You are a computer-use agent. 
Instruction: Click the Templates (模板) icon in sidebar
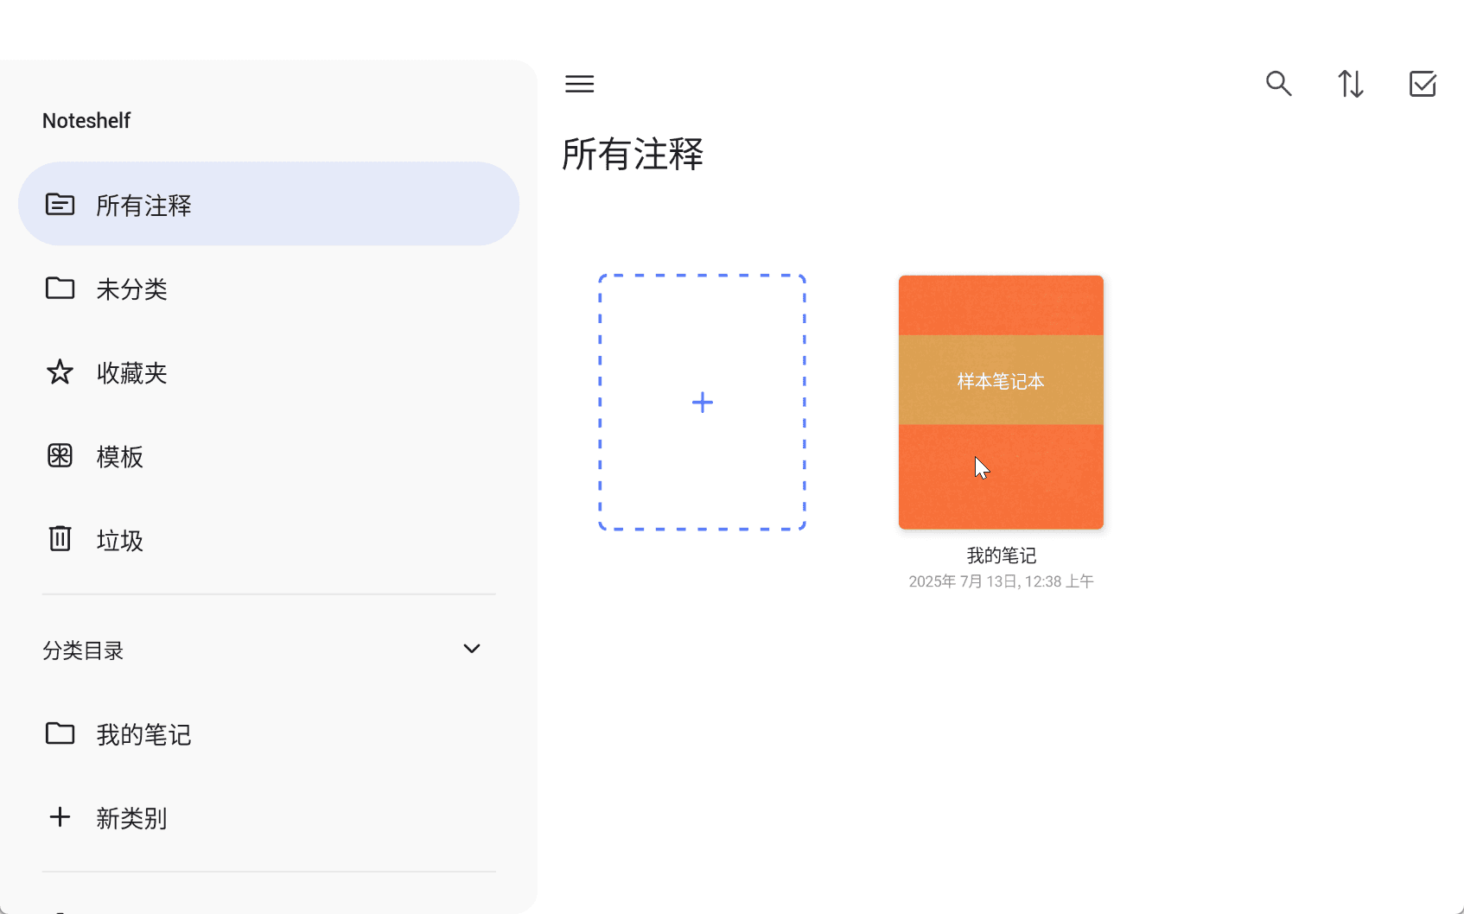coord(60,456)
